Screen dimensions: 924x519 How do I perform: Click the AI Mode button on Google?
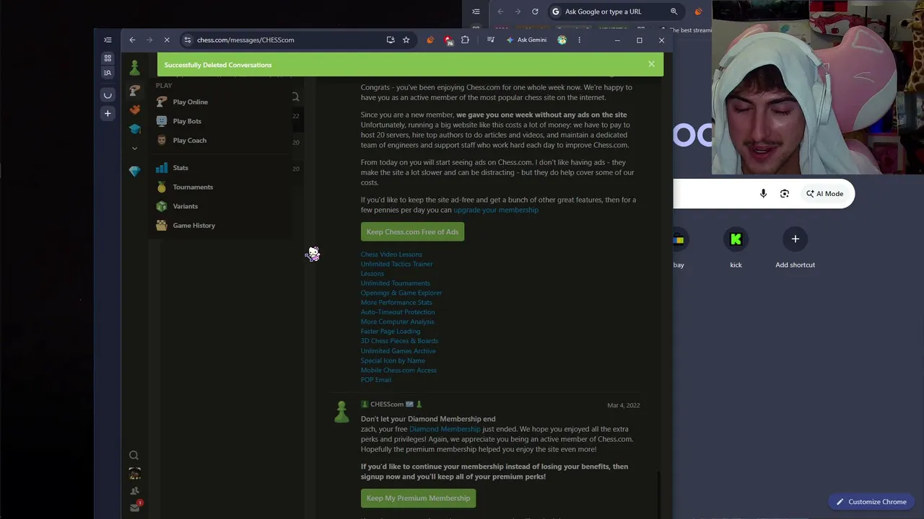tap(825, 193)
